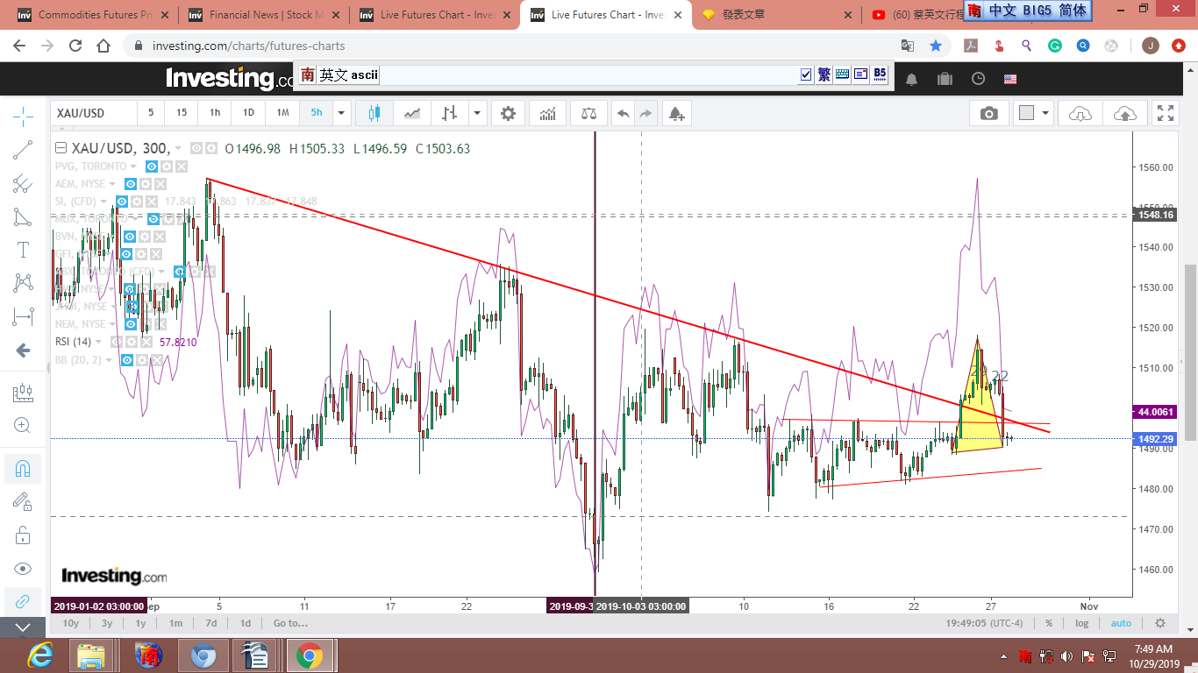Select the text annotation tool
This screenshot has height=673, width=1198.
pos(23,250)
